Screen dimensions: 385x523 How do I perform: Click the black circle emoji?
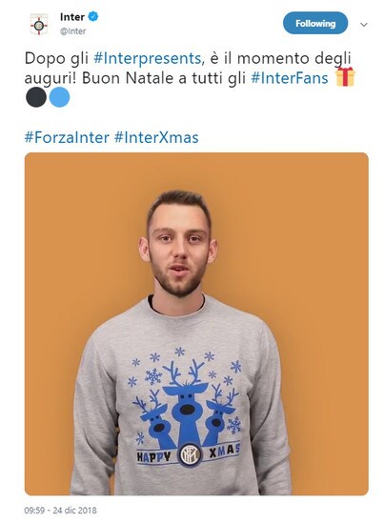36,97
